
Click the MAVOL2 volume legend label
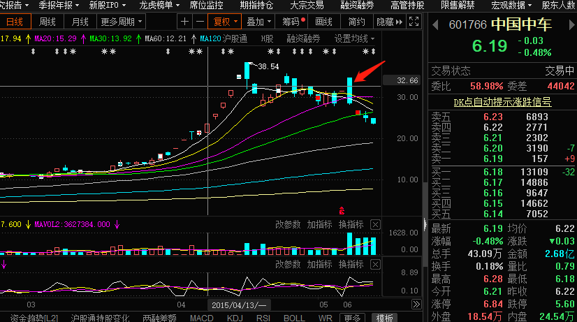(x=72, y=224)
